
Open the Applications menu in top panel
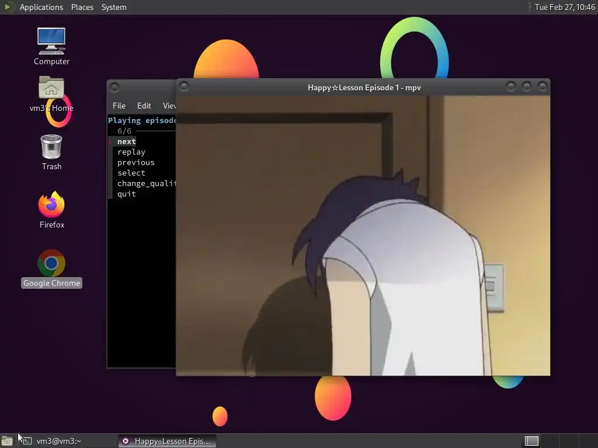pos(41,7)
